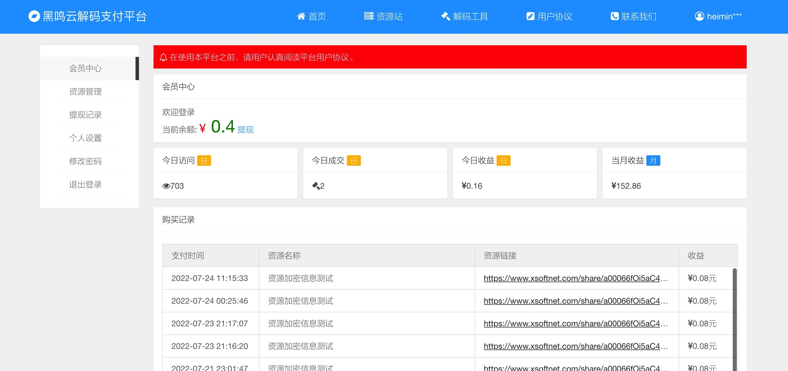Go to 修改密码 in sidebar
788x371 pixels.
click(85, 161)
